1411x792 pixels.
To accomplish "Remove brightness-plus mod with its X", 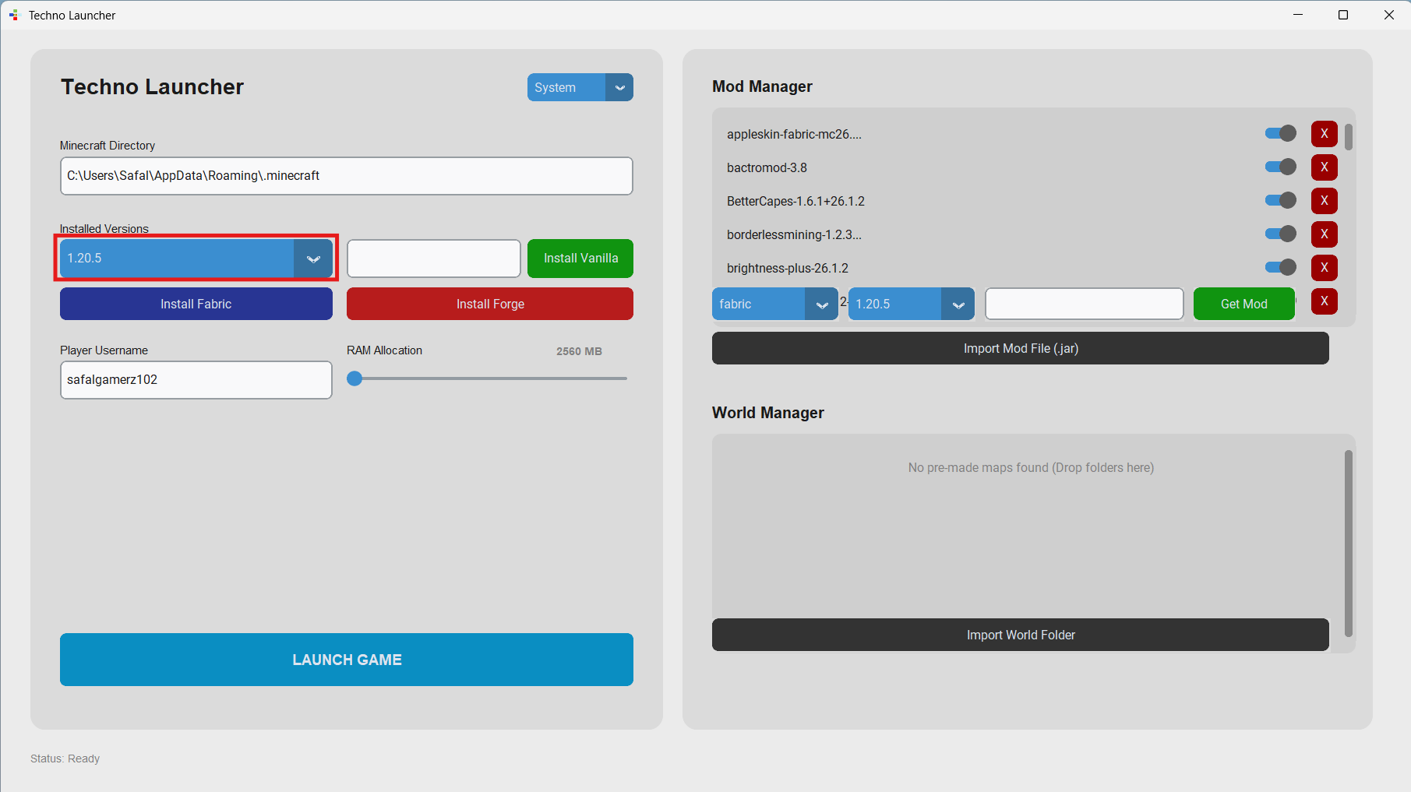I will tap(1324, 268).
